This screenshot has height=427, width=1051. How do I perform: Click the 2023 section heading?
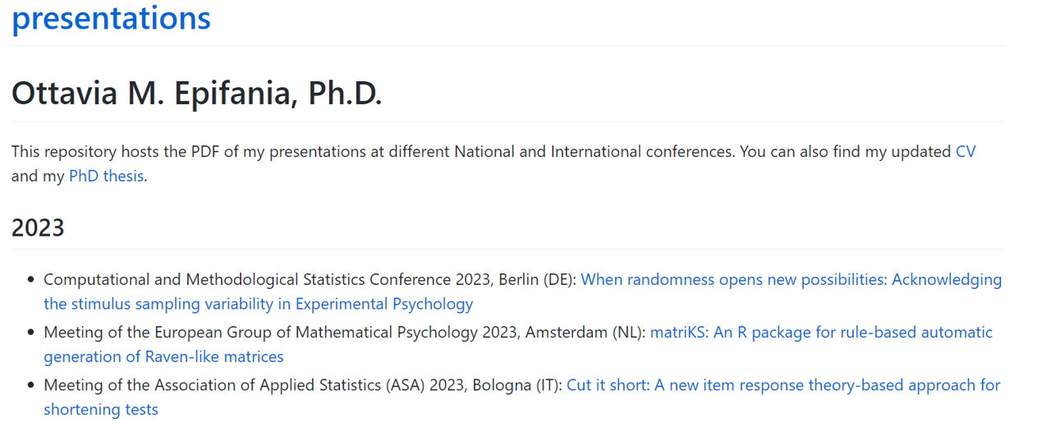[x=38, y=227]
